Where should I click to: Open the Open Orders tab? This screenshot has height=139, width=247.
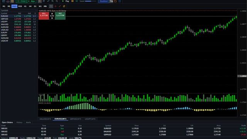pos(7,122)
